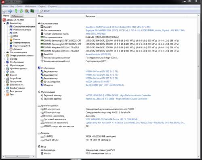
Task: Expand Мультимедиа node in the left tree
Action: 4,65
